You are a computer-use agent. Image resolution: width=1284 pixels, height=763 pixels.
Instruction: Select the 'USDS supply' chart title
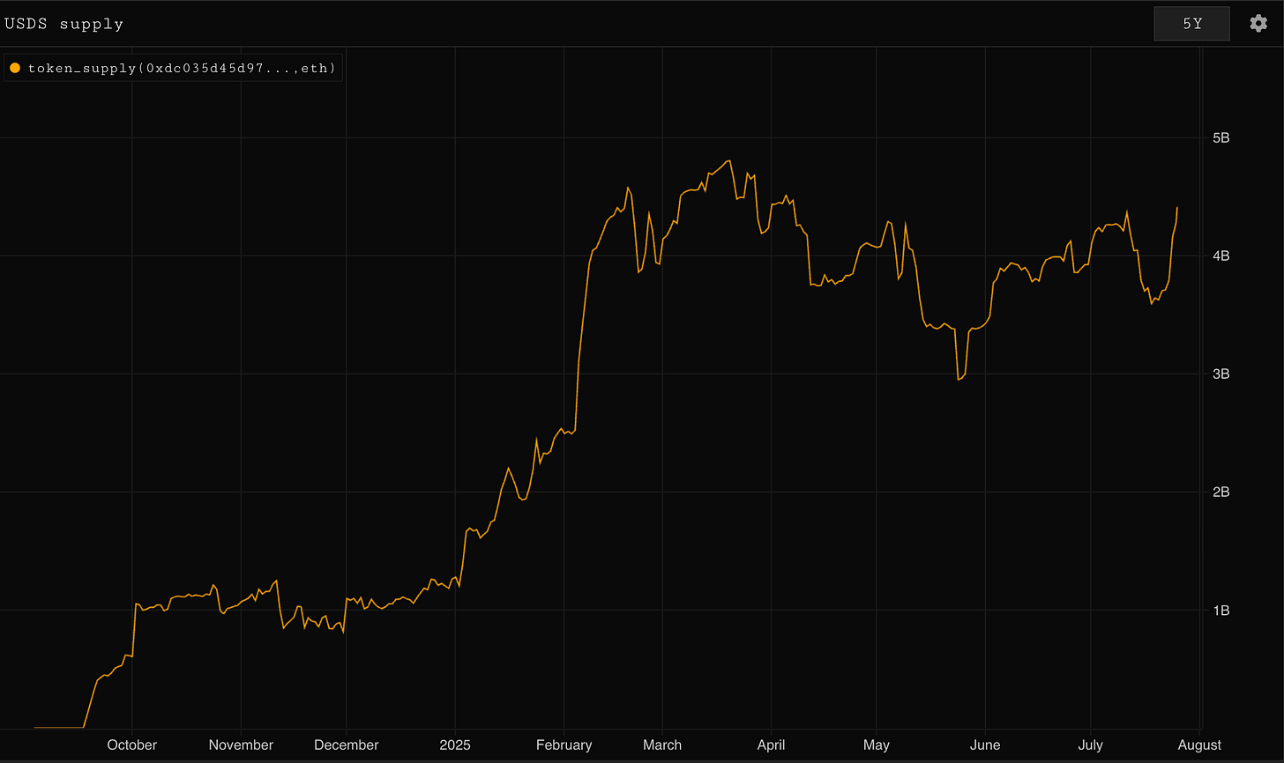[x=64, y=24]
